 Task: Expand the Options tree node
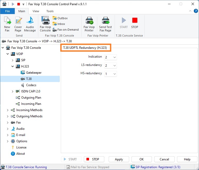point(8,141)
